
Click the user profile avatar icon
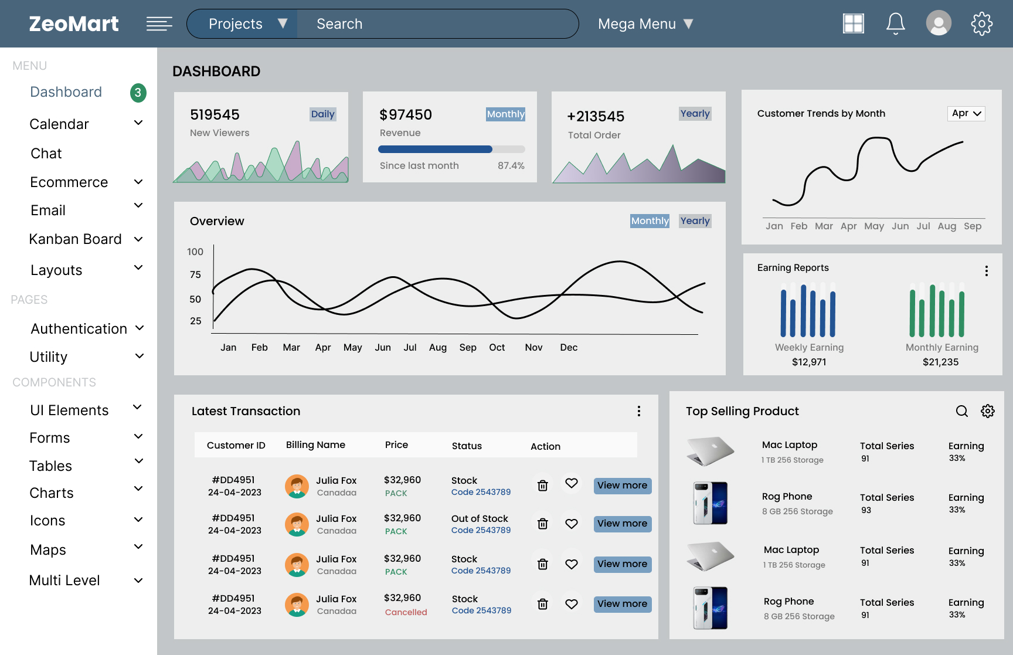938,23
